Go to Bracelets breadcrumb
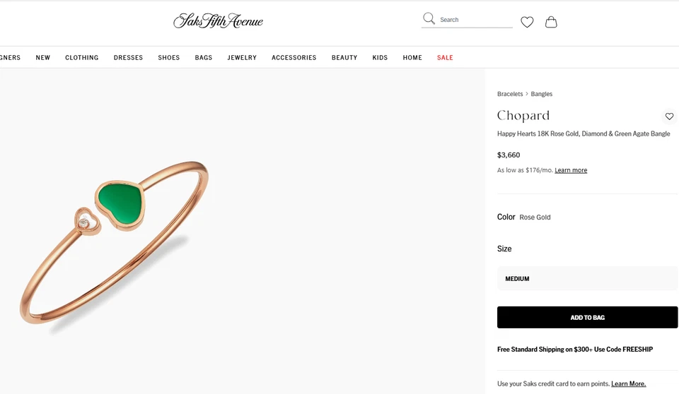Viewport: 679px width, 394px height. point(510,94)
